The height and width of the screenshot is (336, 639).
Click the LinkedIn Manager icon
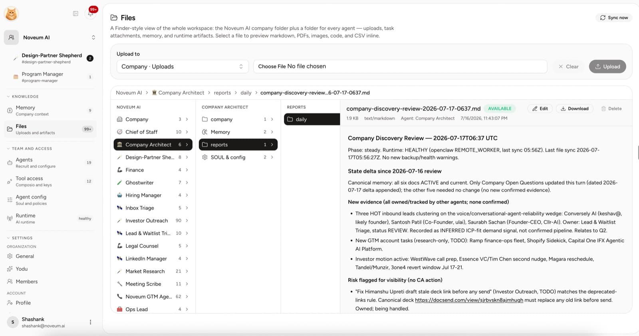click(119, 259)
